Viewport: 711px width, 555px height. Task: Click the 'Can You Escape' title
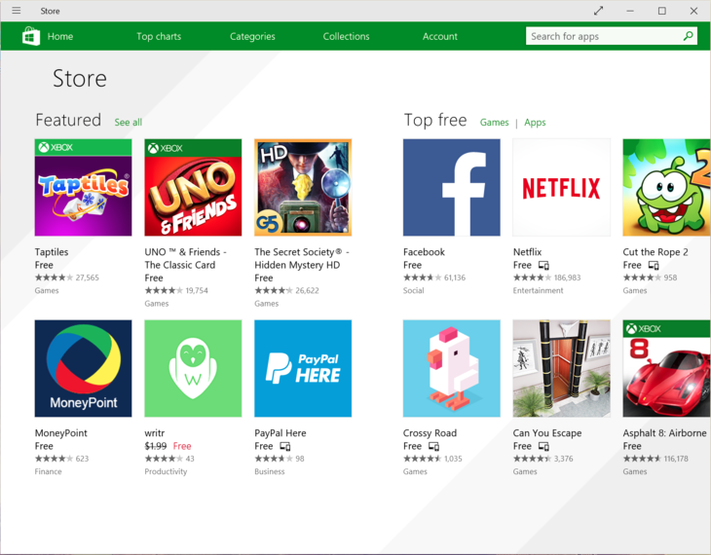point(547,433)
